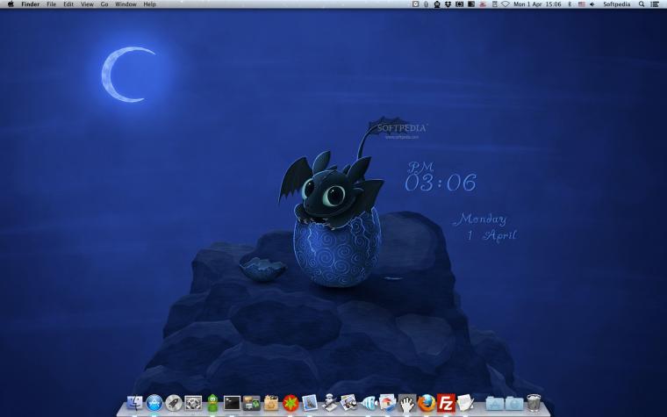667x417 pixels.
Task: Open the Applications folder stack in the Dock
Action: click(x=495, y=403)
